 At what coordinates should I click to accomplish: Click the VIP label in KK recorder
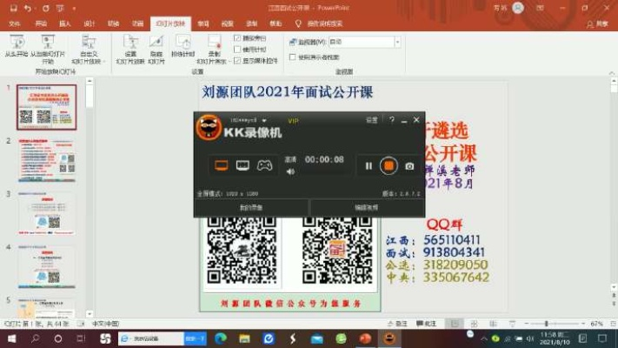tap(293, 121)
